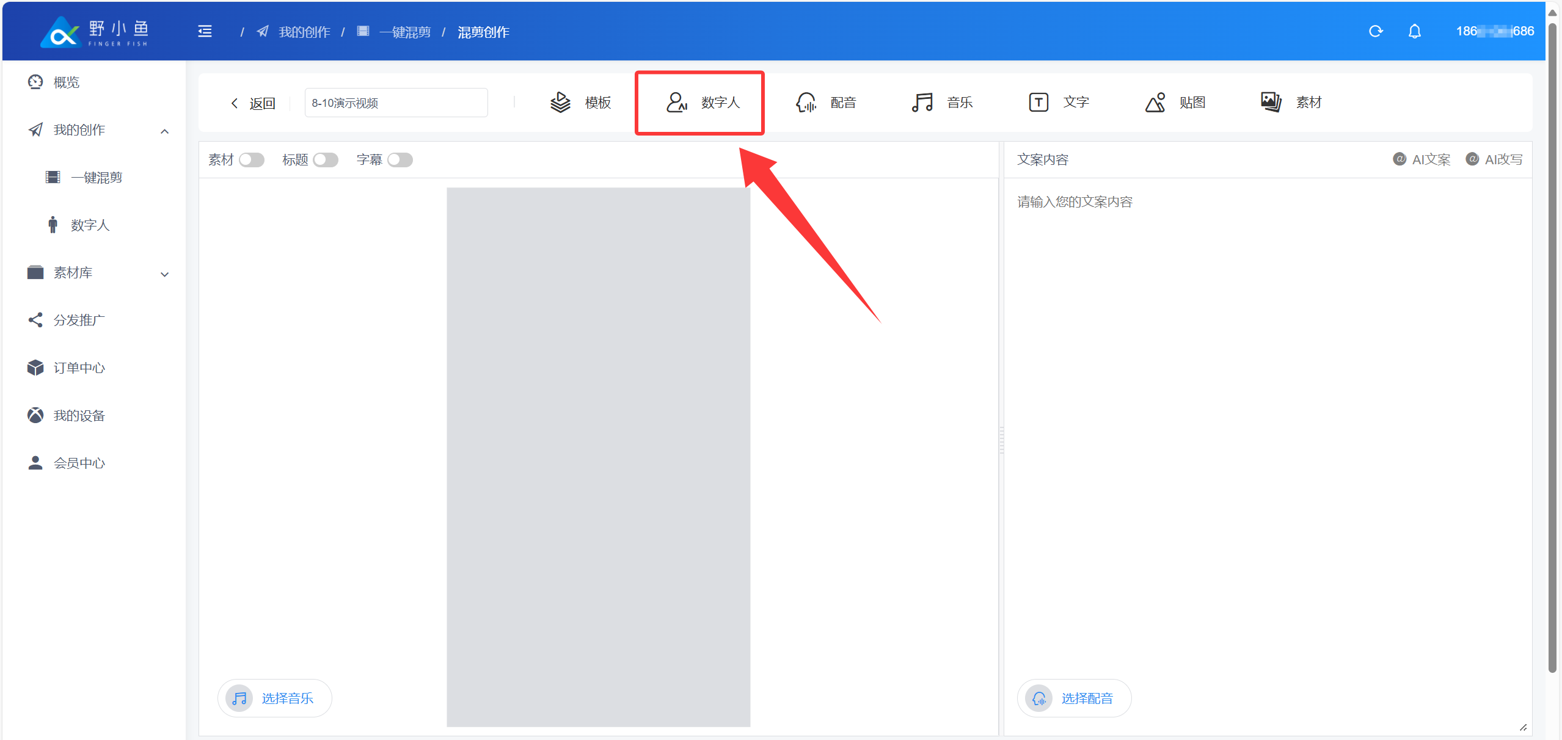Collapse sidebar using the menu fold icon
Viewport: 1562px width, 740px height.
(205, 32)
